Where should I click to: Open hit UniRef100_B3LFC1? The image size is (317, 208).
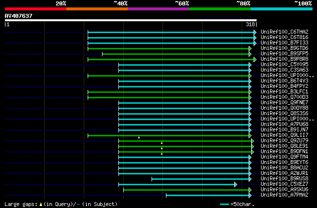[284, 92]
